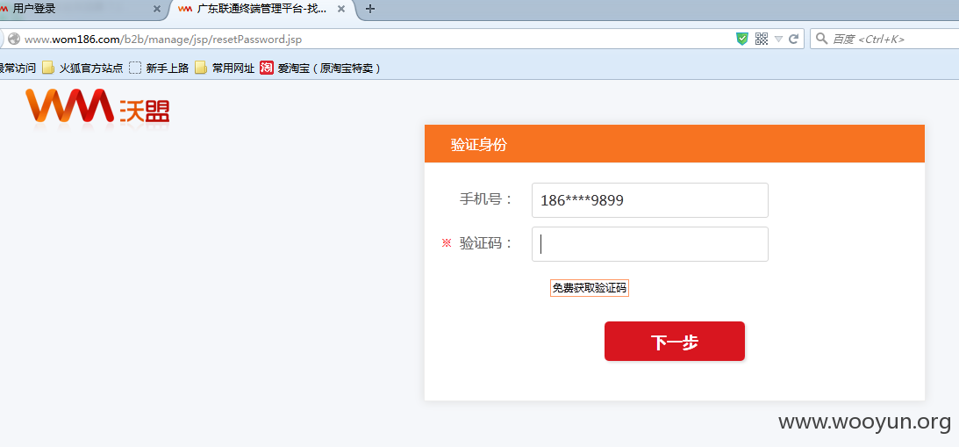Open the 最常访问 bookmark item
Image resolution: width=959 pixels, height=447 pixels.
(18, 68)
